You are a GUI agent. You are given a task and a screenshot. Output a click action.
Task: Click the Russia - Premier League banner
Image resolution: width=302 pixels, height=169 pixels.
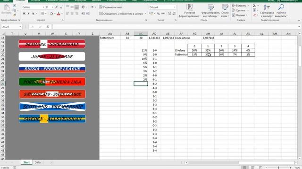click(52, 69)
